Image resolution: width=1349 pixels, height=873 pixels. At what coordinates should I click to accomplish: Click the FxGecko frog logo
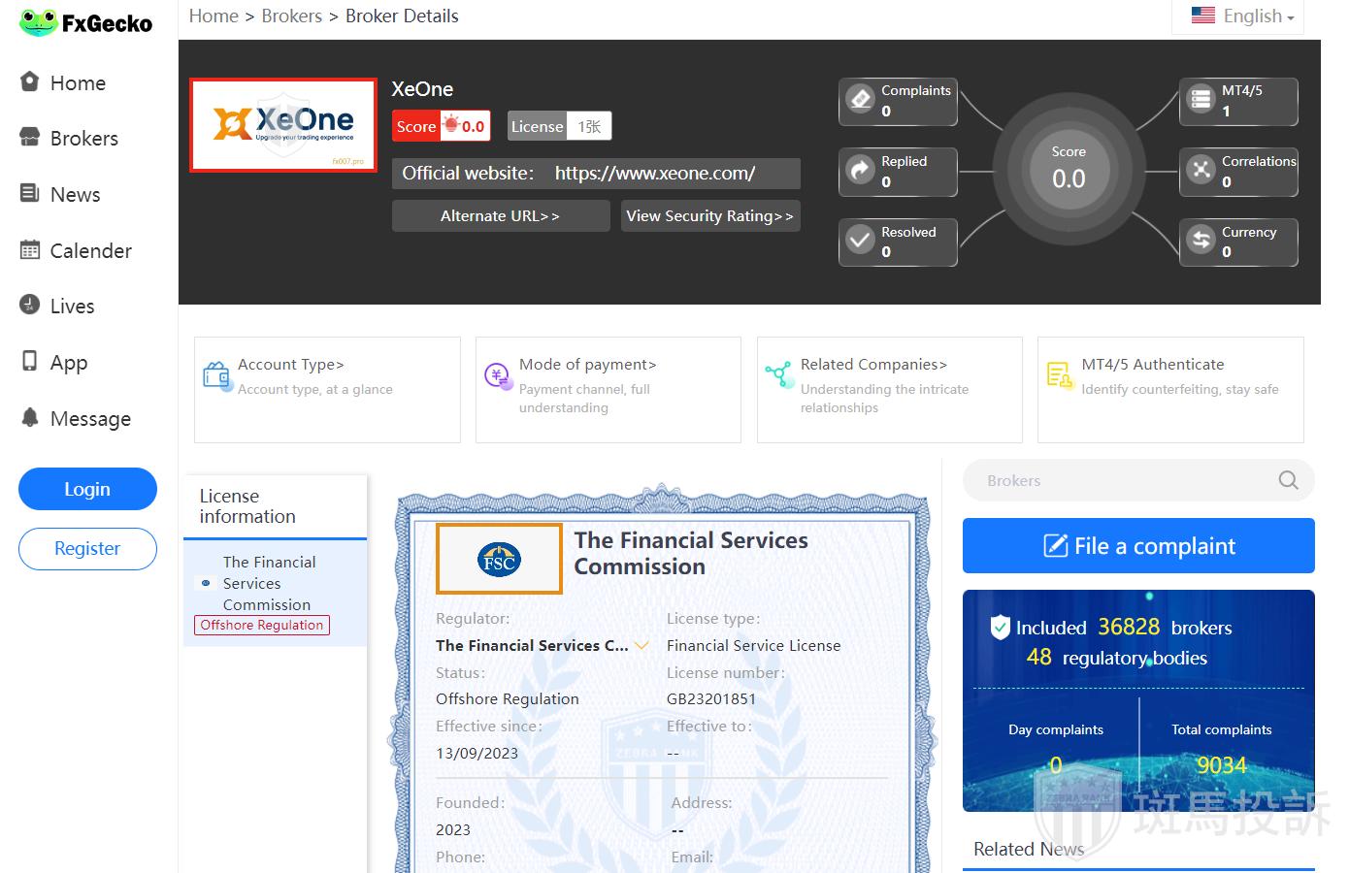[x=39, y=22]
